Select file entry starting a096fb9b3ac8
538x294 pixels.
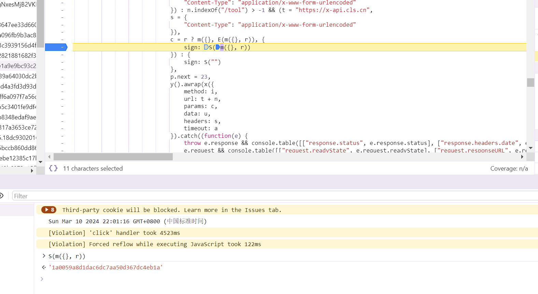coord(18,35)
